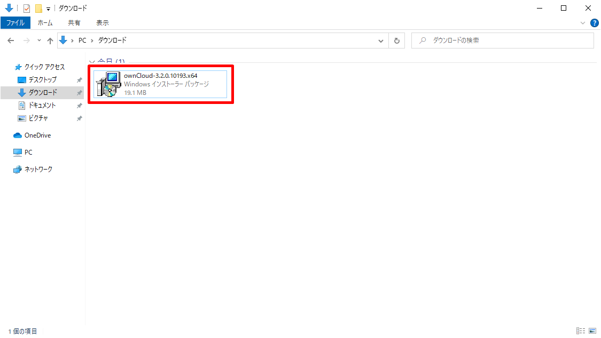Click the ダウンロード breadcrumb in address bar
Viewport: 601px width, 338px height.
pos(112,41)
